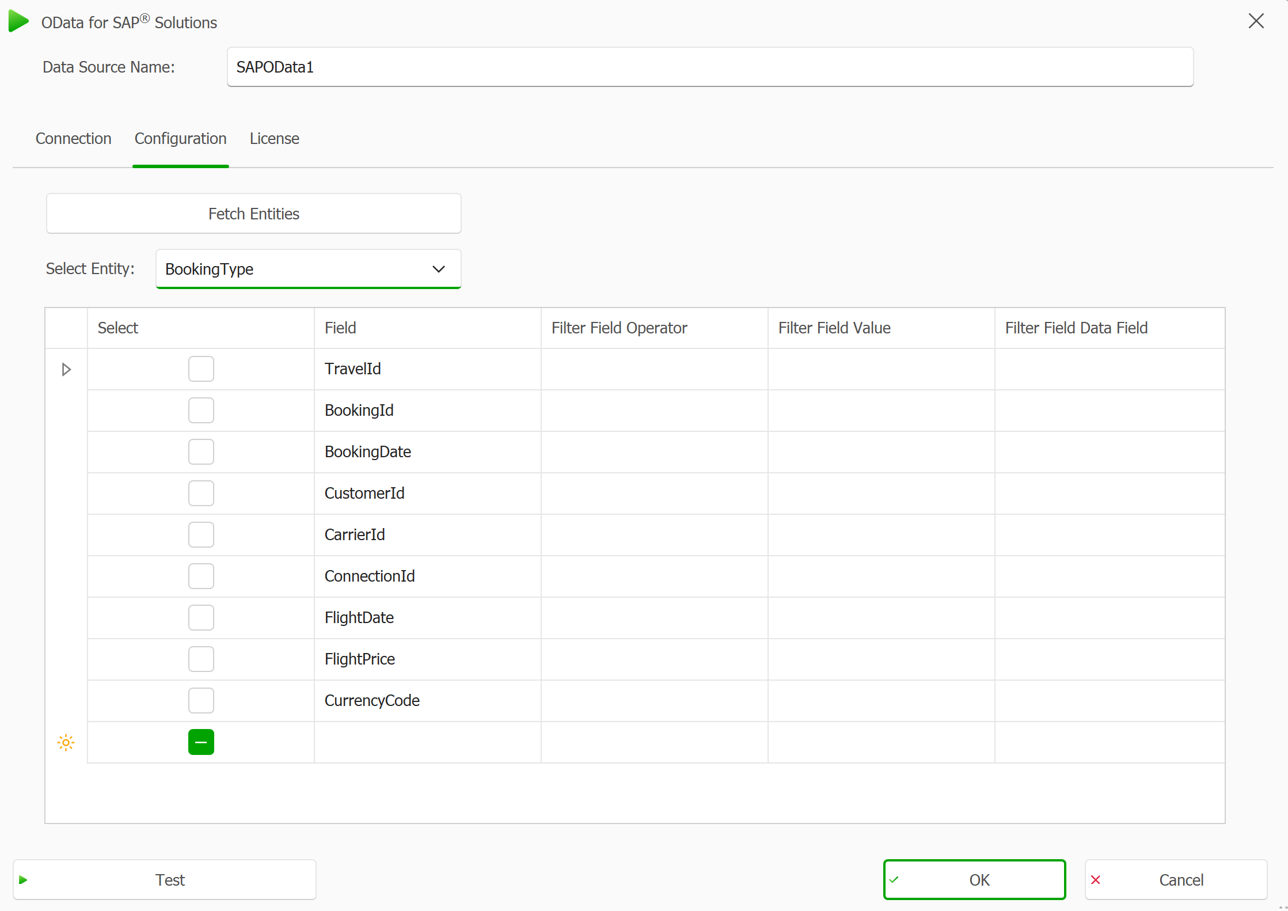This screenshot has height=911, width=1288.
Task: Click the Data Source Name input field
Action: (x=709, y=67)
